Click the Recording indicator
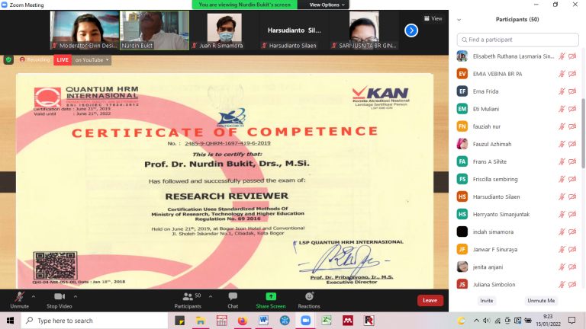Image resolution: width=586 pixels, height=329 pixels. 35,59
